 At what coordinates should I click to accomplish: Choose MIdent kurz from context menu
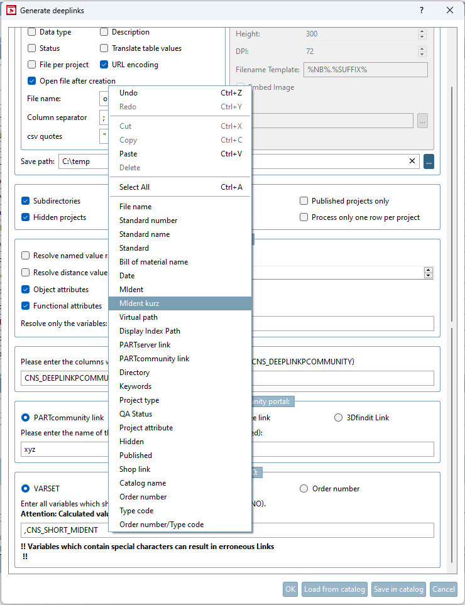tap(139, 303)
